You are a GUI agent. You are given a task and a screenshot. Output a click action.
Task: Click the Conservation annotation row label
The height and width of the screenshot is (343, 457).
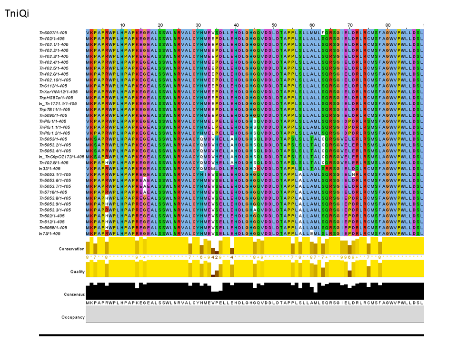(71, 249)
